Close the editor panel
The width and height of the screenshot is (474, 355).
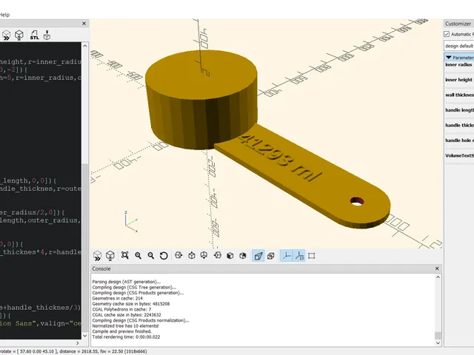tap(84, 23)
